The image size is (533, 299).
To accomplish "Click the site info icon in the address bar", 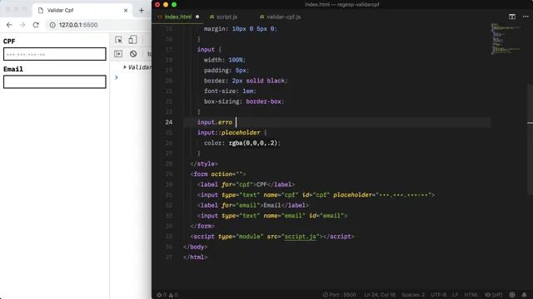I will tap(52, 25).
